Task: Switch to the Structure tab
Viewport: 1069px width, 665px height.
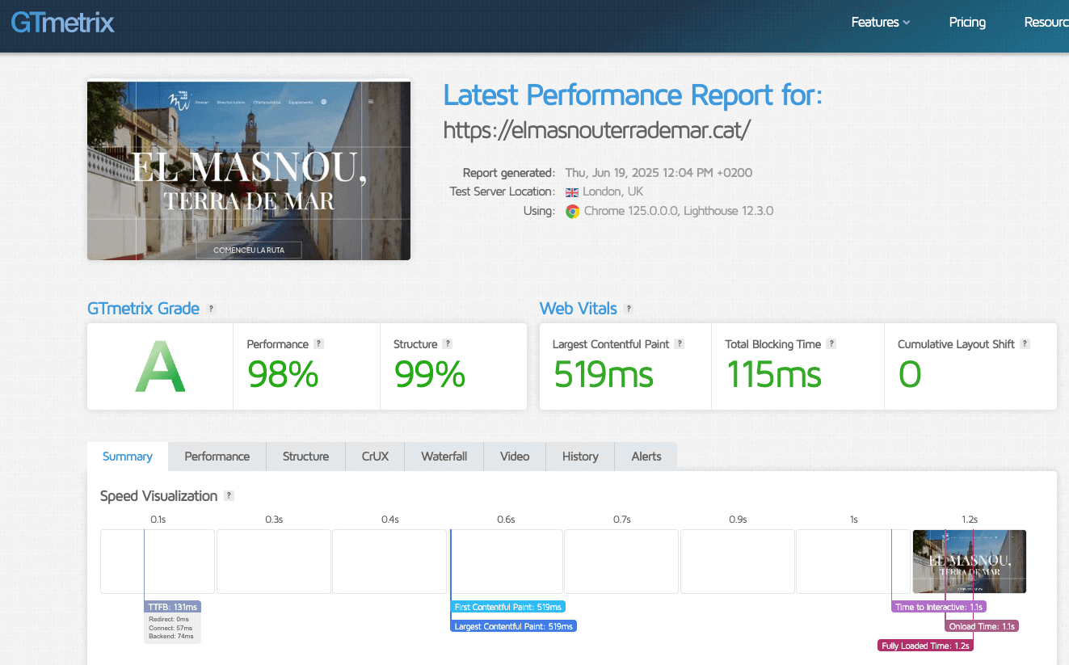Action: 306,457
